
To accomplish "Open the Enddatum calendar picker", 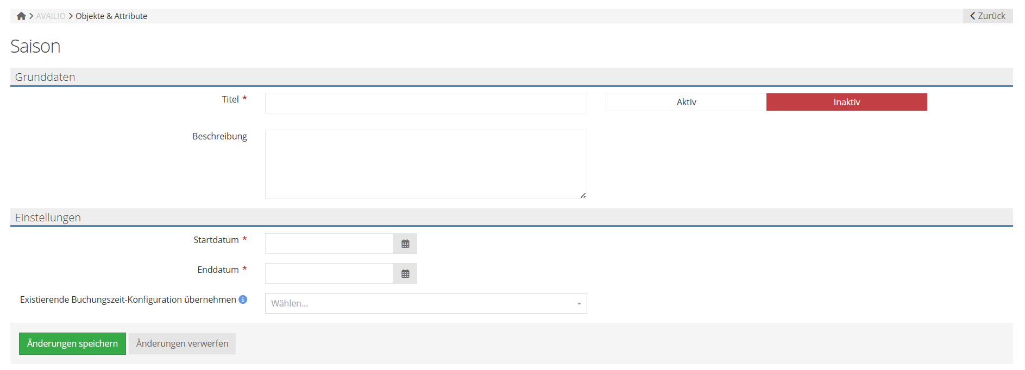I will pos(405,274).
